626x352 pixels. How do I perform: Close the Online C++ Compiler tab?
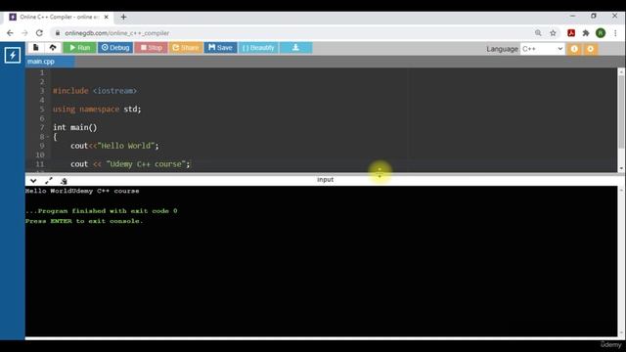[x=107, y=17]
